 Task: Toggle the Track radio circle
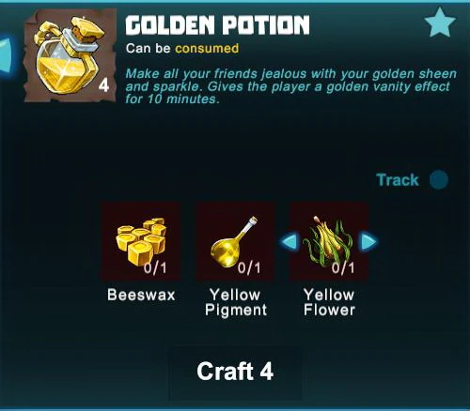[439, 180]
